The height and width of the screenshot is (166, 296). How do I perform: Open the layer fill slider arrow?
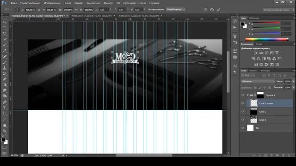tap(293, 88)
